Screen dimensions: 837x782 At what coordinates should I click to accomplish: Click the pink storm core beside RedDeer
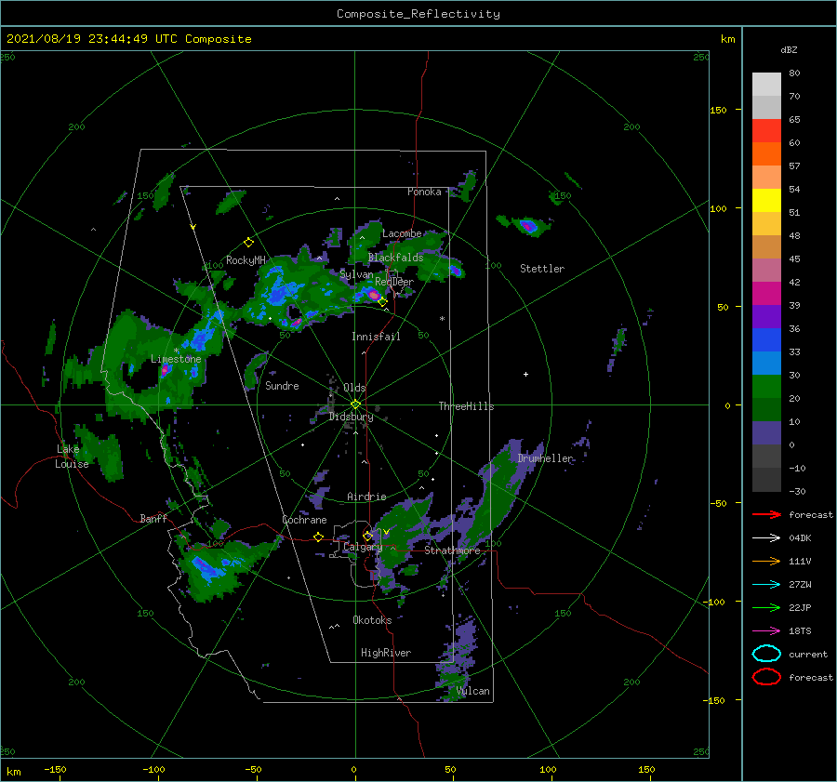coord(374,295)
